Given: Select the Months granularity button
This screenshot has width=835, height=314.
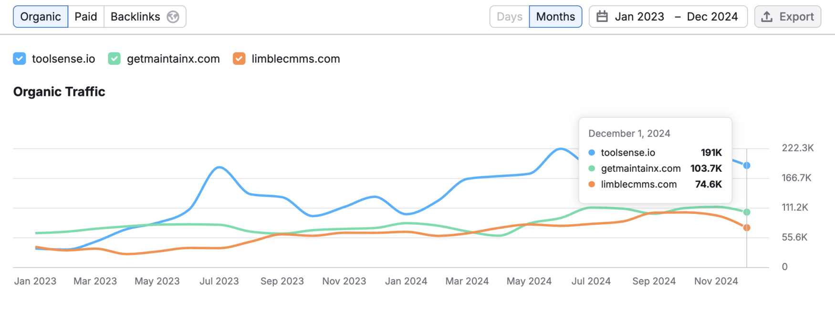Looking at the screenshot, I should [555, 17].
